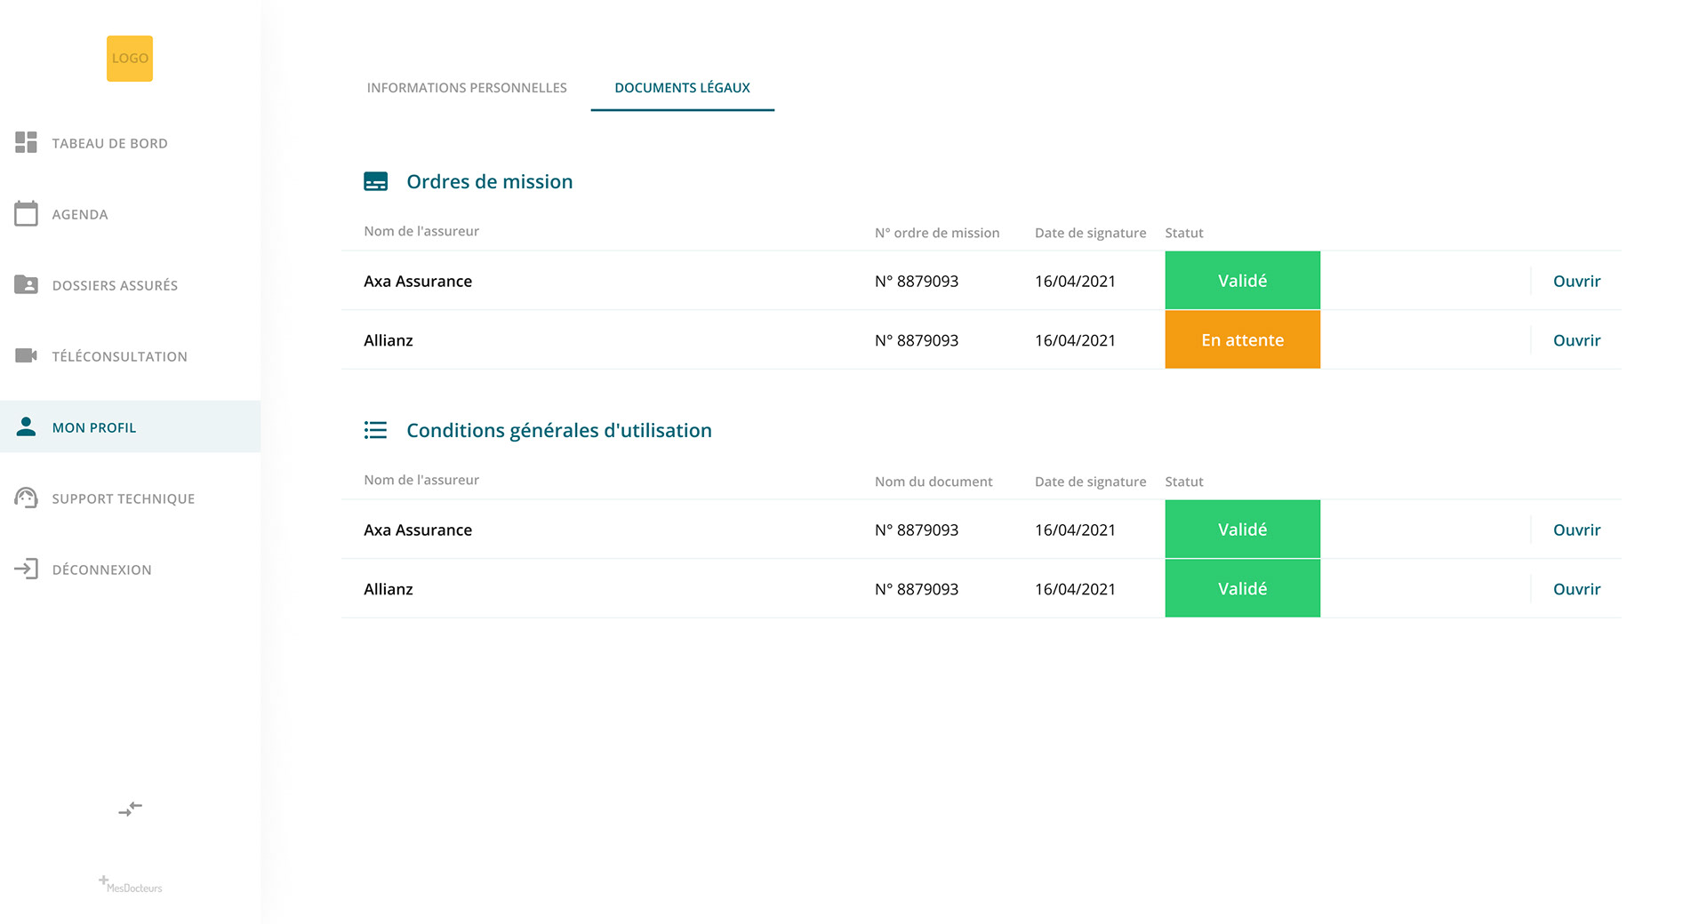This screenshot has width=1707, height=924.
Task: Open Axa Assurance conditions générales document
Action: 1576,530
